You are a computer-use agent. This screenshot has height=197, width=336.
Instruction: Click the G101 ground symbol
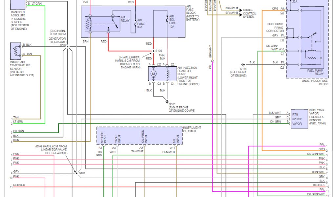167,101
